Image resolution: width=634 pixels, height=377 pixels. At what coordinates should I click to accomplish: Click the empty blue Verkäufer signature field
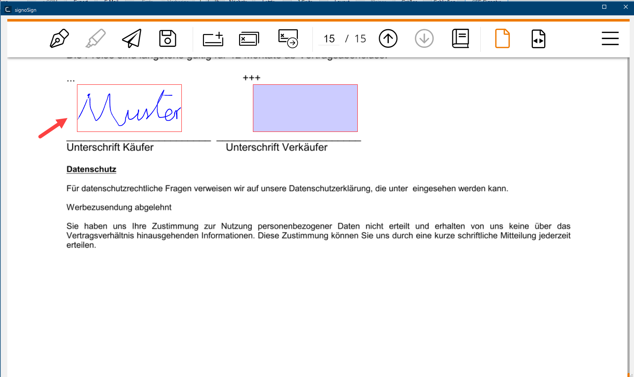pos(305,108)
